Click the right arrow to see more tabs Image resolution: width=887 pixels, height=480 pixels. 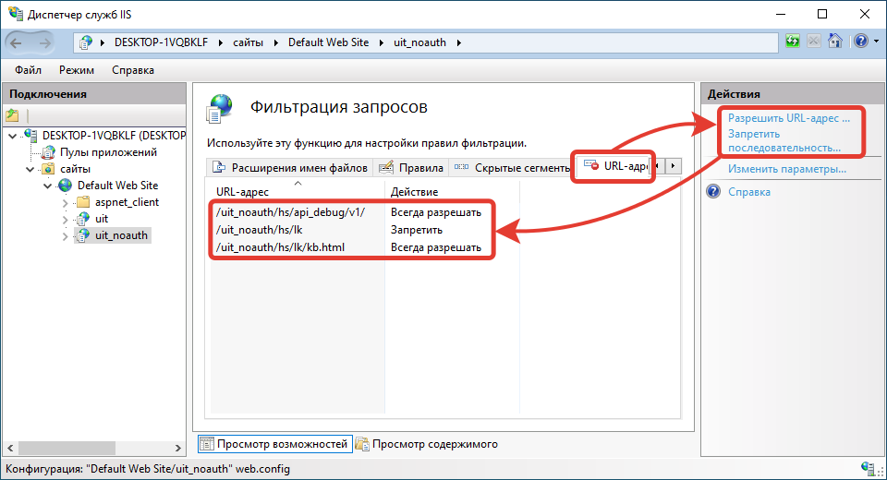coord(674,165)
